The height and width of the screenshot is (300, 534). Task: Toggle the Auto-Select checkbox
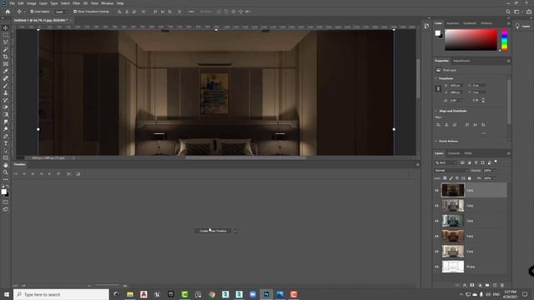click(32, 12)
